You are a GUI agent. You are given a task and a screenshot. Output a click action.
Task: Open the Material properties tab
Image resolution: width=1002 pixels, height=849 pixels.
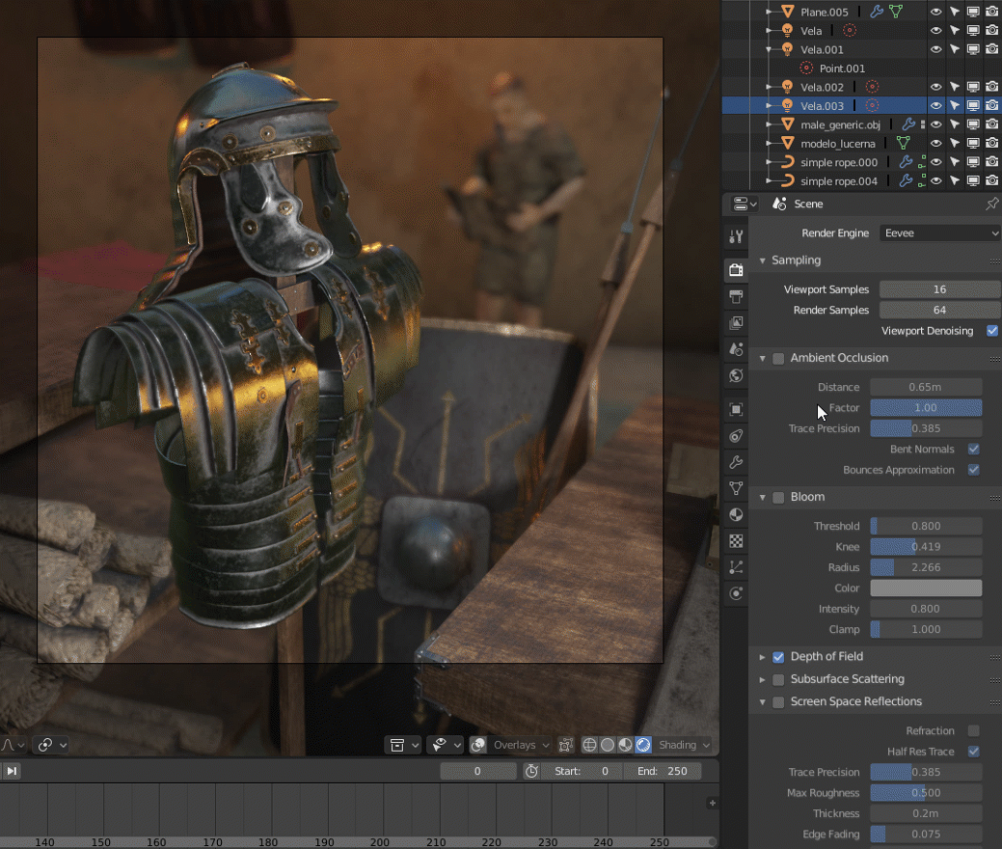click(x=736, y=515)
